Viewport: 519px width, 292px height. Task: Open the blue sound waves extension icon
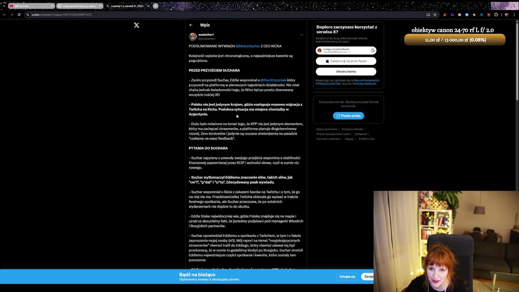(481, 15)
